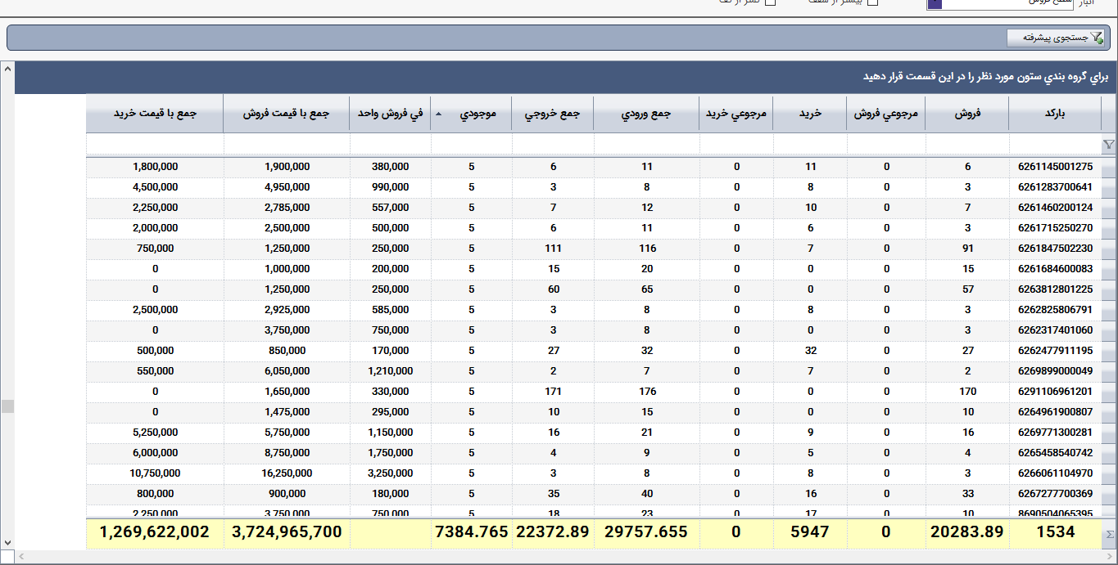Select barcode 6261145001275

click(1055, 167)
